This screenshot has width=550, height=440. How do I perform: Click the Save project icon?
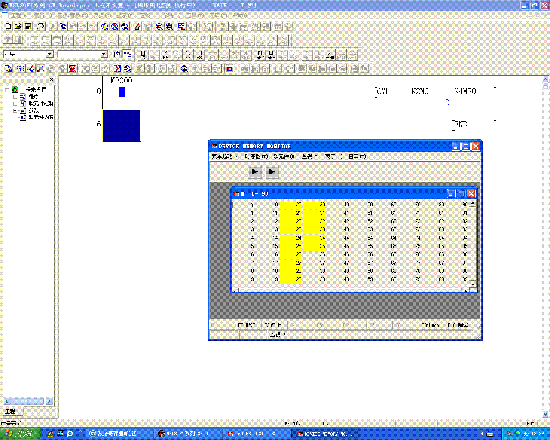pyautogui.click(x=28, y=27)
